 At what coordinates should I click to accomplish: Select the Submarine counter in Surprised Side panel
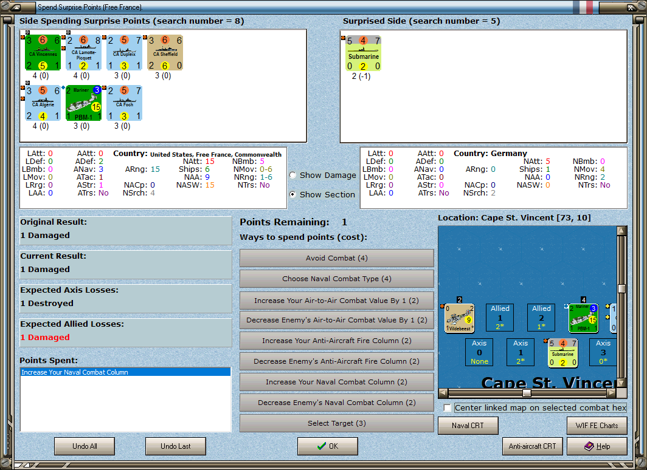[x=363, y=53]
